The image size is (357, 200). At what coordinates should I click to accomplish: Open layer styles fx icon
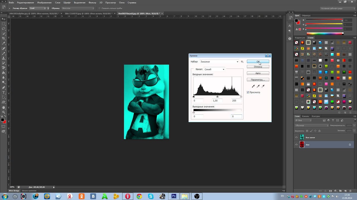(325, 191)
